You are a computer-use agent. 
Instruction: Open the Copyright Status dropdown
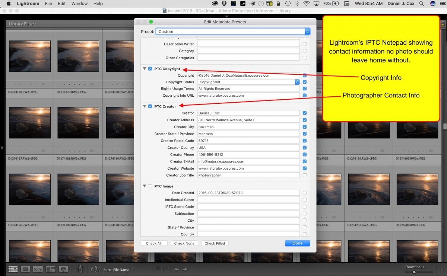(248, 82)
